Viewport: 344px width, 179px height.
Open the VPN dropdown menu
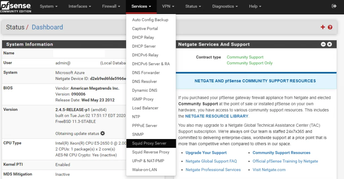coord(168,6)
